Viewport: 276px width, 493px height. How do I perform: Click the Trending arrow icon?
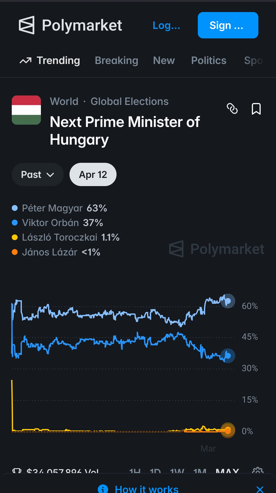coord(26,61)
